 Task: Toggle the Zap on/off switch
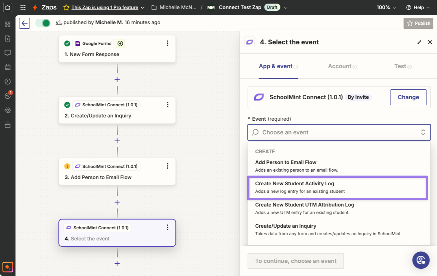pos(43,23)
